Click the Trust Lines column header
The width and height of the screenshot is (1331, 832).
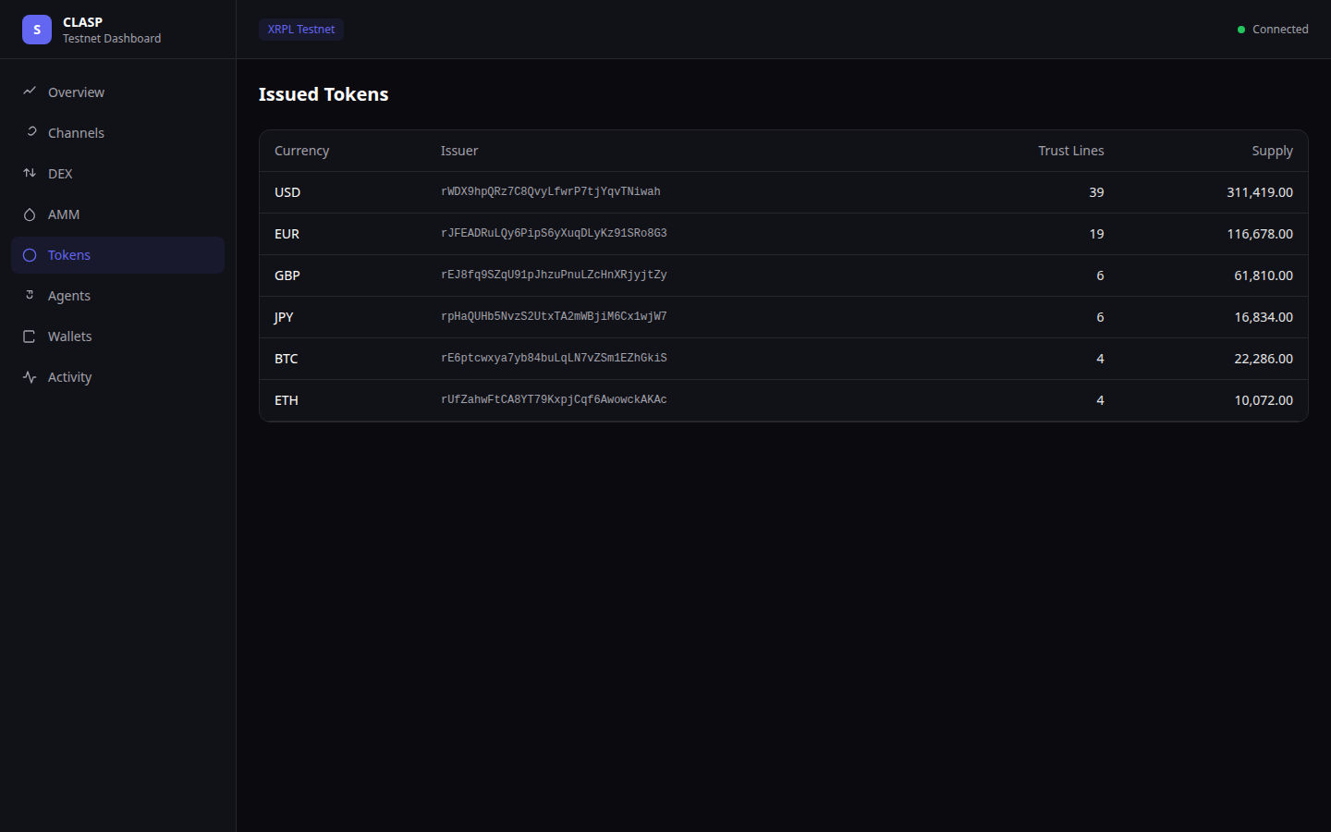tap(1071, 150)
